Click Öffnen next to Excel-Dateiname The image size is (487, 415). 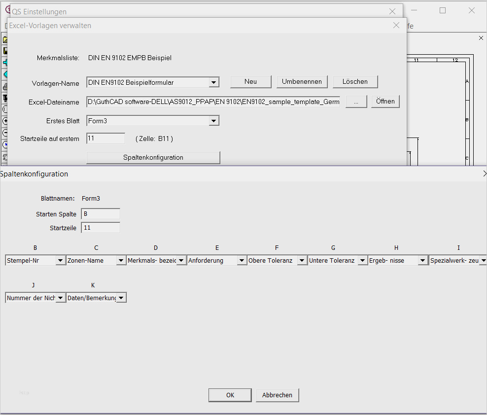(x=385, y=102)
